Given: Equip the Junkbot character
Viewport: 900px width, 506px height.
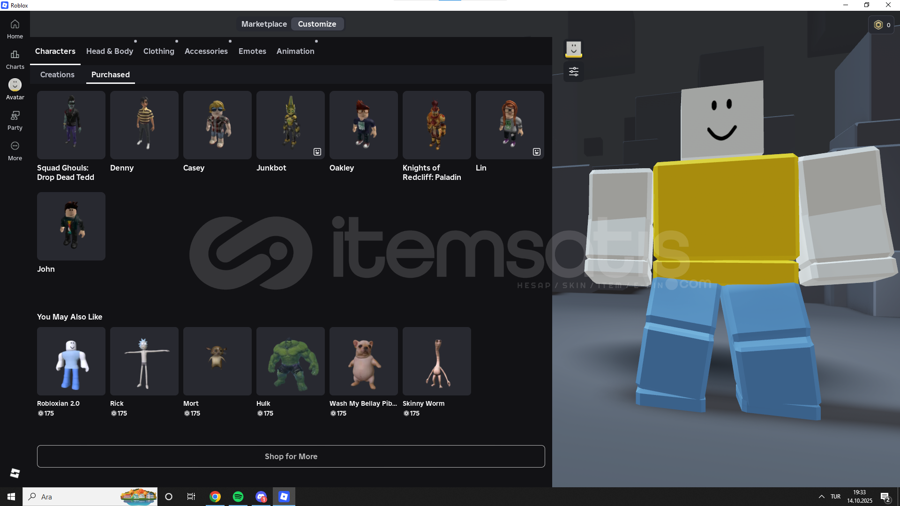Looking at the screenshot, I should tap(290, 125).
